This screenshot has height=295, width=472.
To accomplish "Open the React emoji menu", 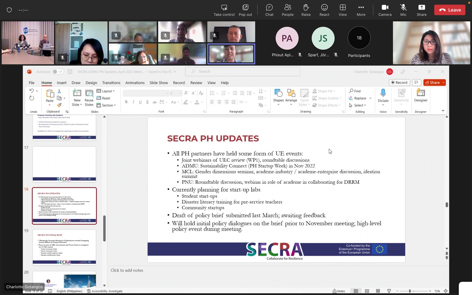I will [324, 10].
